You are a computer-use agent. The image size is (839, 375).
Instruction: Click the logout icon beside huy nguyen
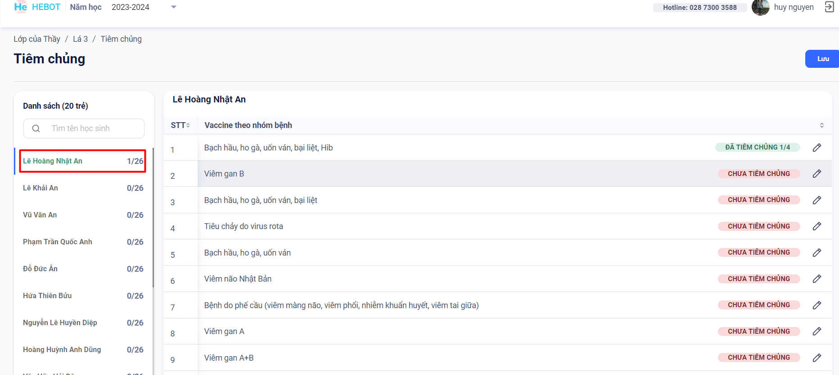[x=829, y=7]
